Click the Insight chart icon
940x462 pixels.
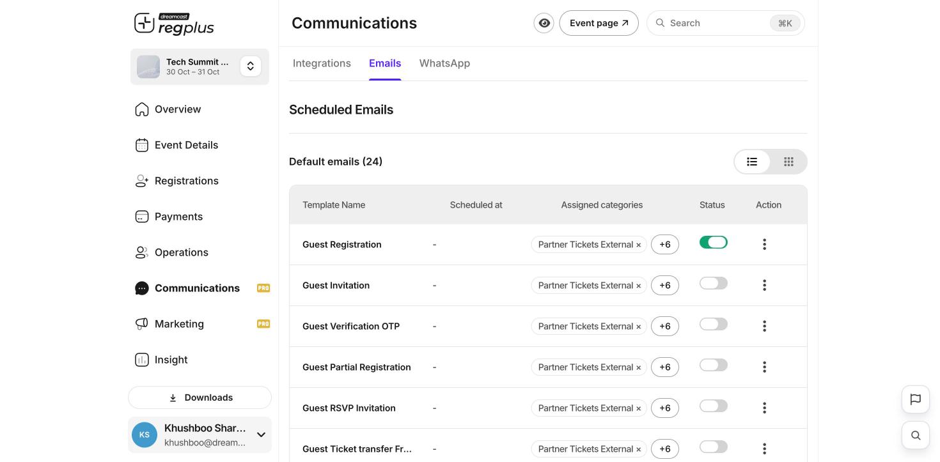pos(142,360)
